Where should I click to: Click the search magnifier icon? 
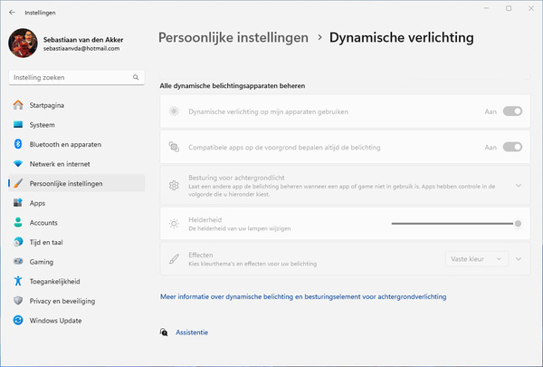point(136,77)
